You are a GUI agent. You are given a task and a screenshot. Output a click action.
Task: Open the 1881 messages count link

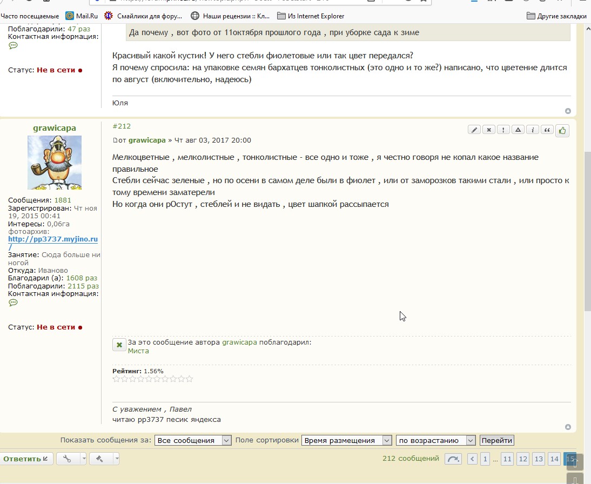[63, 200]
